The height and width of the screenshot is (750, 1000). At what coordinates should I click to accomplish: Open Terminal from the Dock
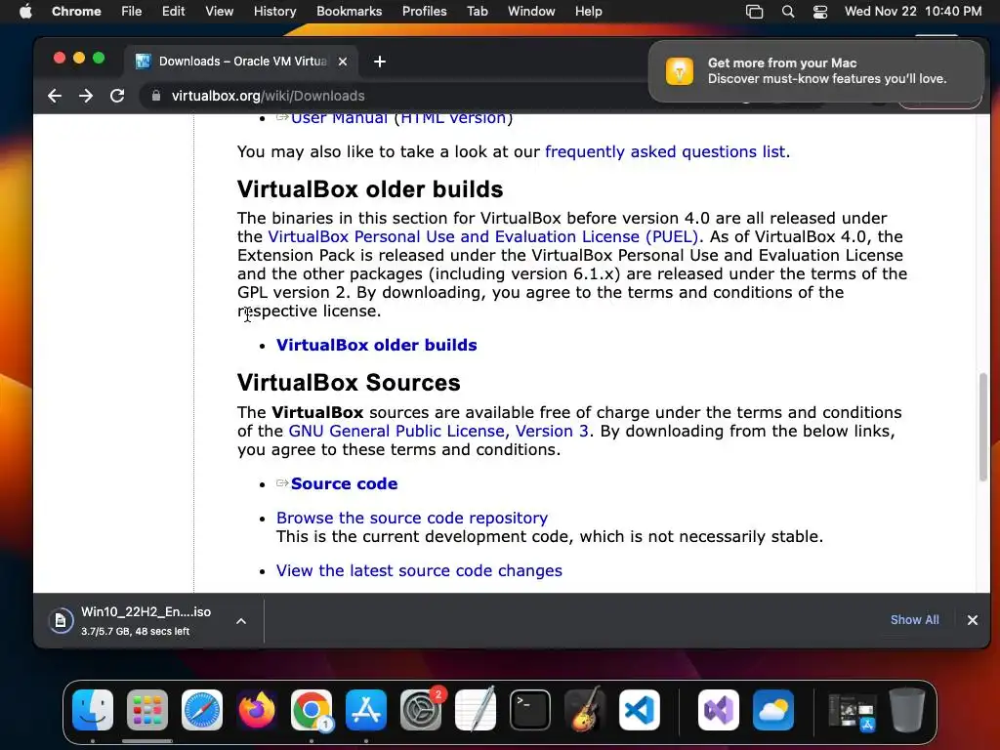click(530, 710)
